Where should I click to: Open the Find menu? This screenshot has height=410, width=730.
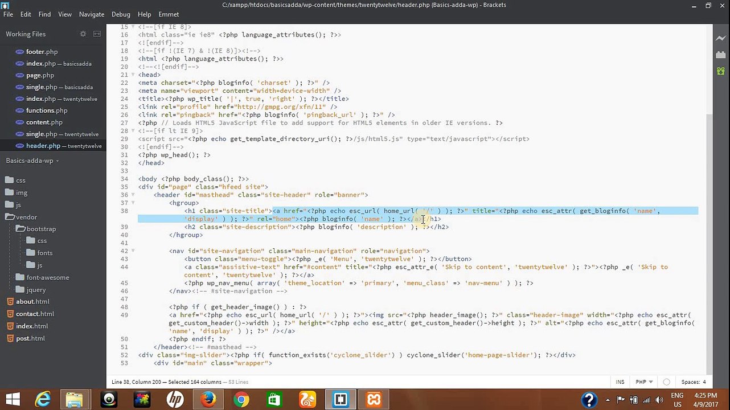click(44, 14)
